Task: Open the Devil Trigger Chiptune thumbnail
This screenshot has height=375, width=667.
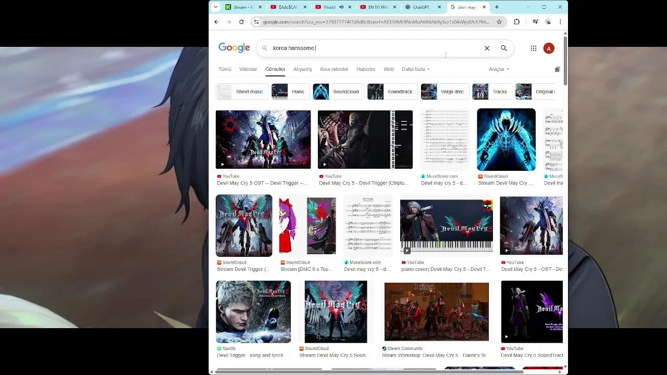Action: 365,140
